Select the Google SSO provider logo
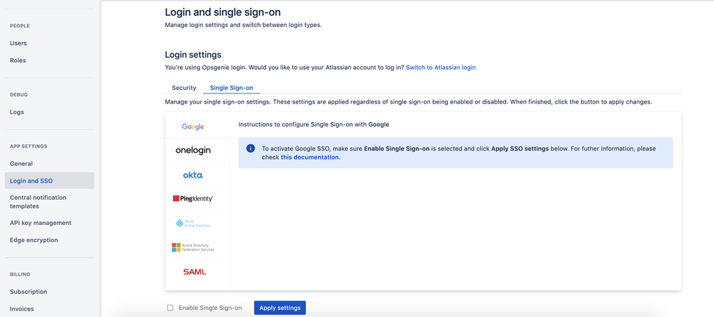 point(193,127)
